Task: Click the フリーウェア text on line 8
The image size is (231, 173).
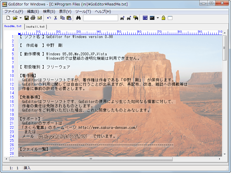Action: 59,67
